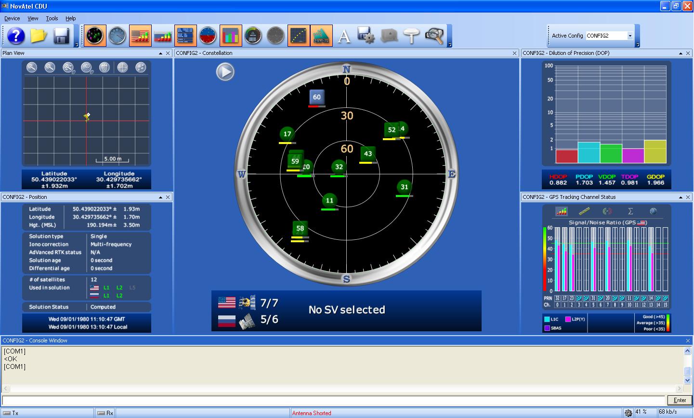
Task: Open the clock ASCII time toolbar icon
Action: point(118,36)
